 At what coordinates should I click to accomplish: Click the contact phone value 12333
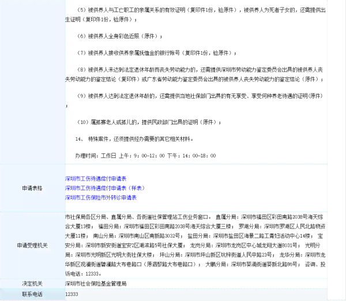coord(72,294)
